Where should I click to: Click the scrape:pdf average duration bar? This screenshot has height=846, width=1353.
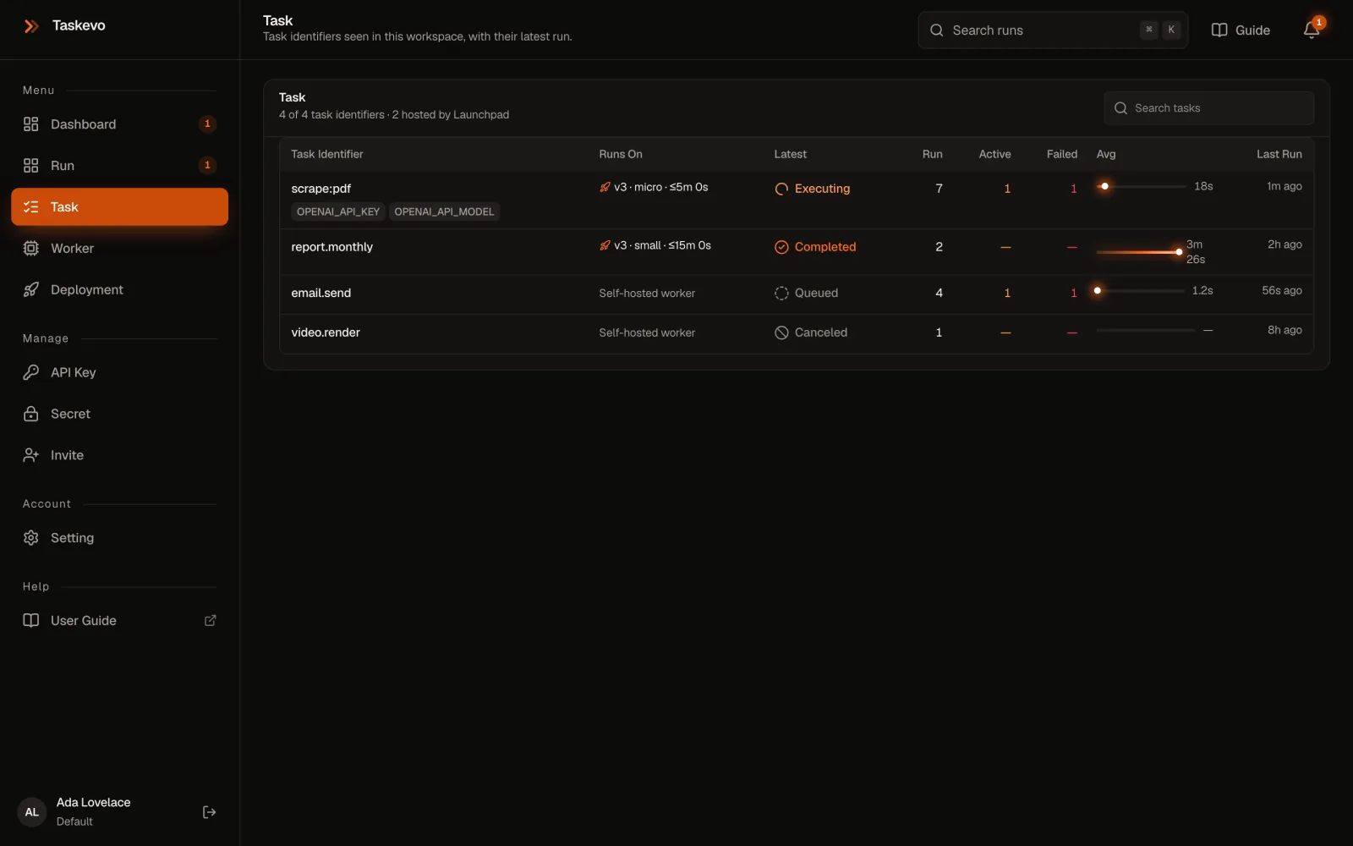tap(1142, 186)
